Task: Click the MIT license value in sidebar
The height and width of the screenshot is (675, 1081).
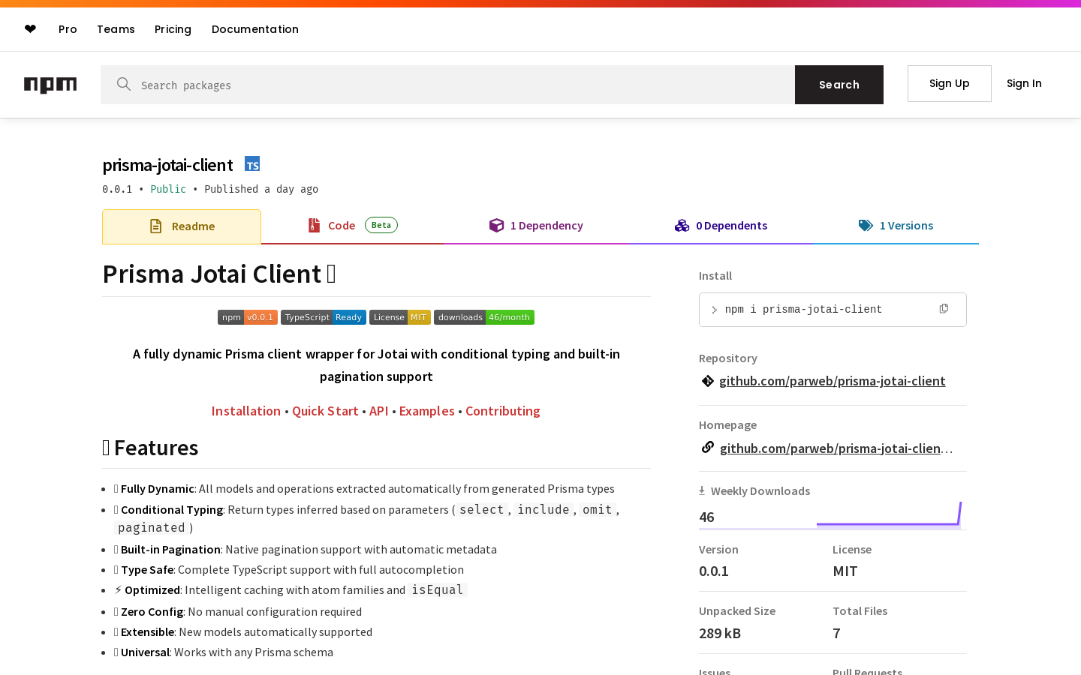Action: 845,571
